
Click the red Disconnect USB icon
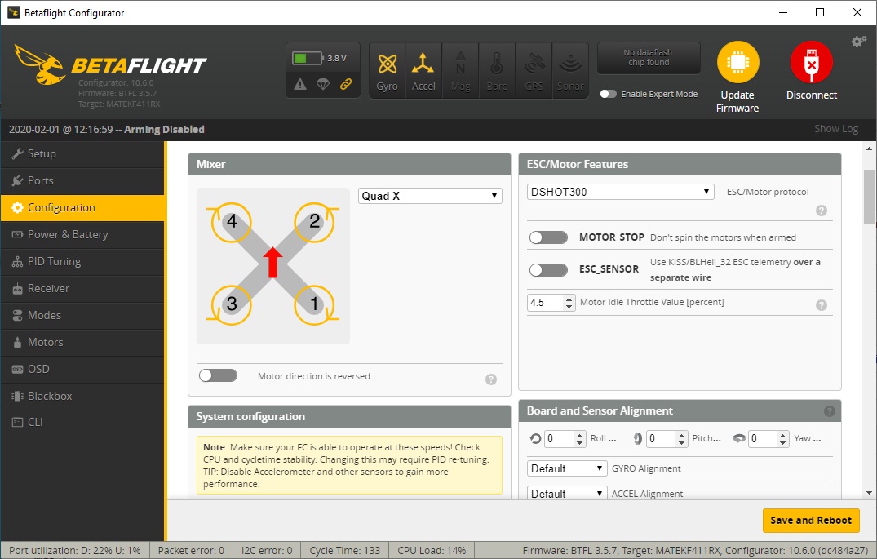pyautogui.click(x=812, y=62)
